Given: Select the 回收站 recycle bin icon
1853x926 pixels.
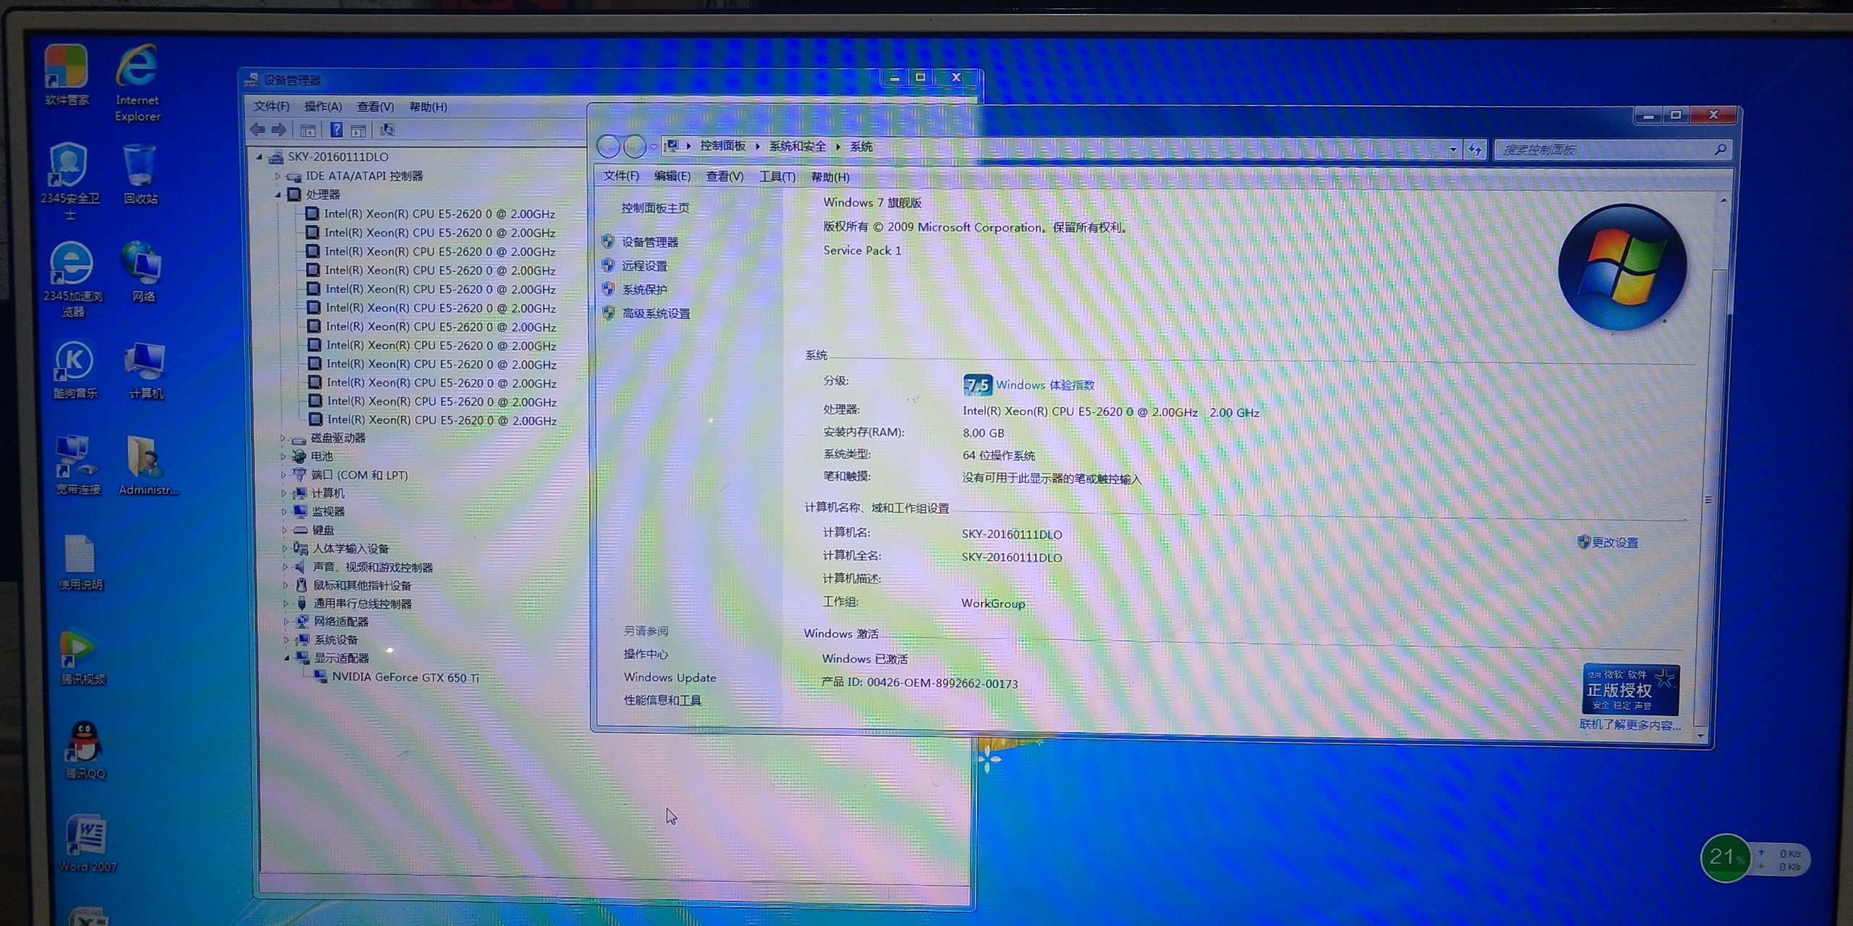Looking at the screenshot, I should tap(140, 174).
